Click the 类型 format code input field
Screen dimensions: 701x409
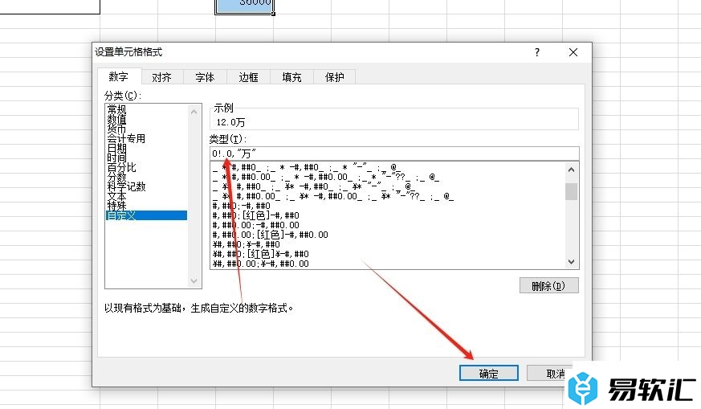pyautogui.click(x=394, y=153)
